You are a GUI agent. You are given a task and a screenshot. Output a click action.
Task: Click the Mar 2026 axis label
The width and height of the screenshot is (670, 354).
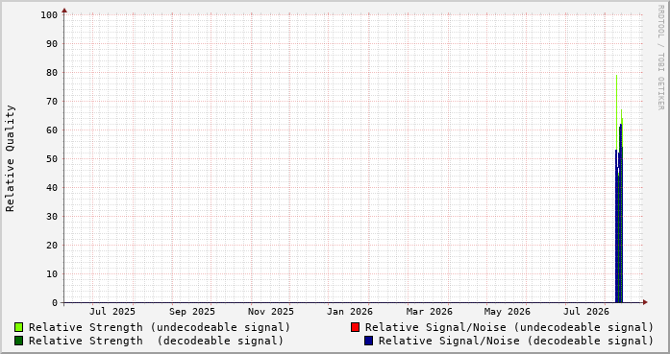tap(429, 312)
